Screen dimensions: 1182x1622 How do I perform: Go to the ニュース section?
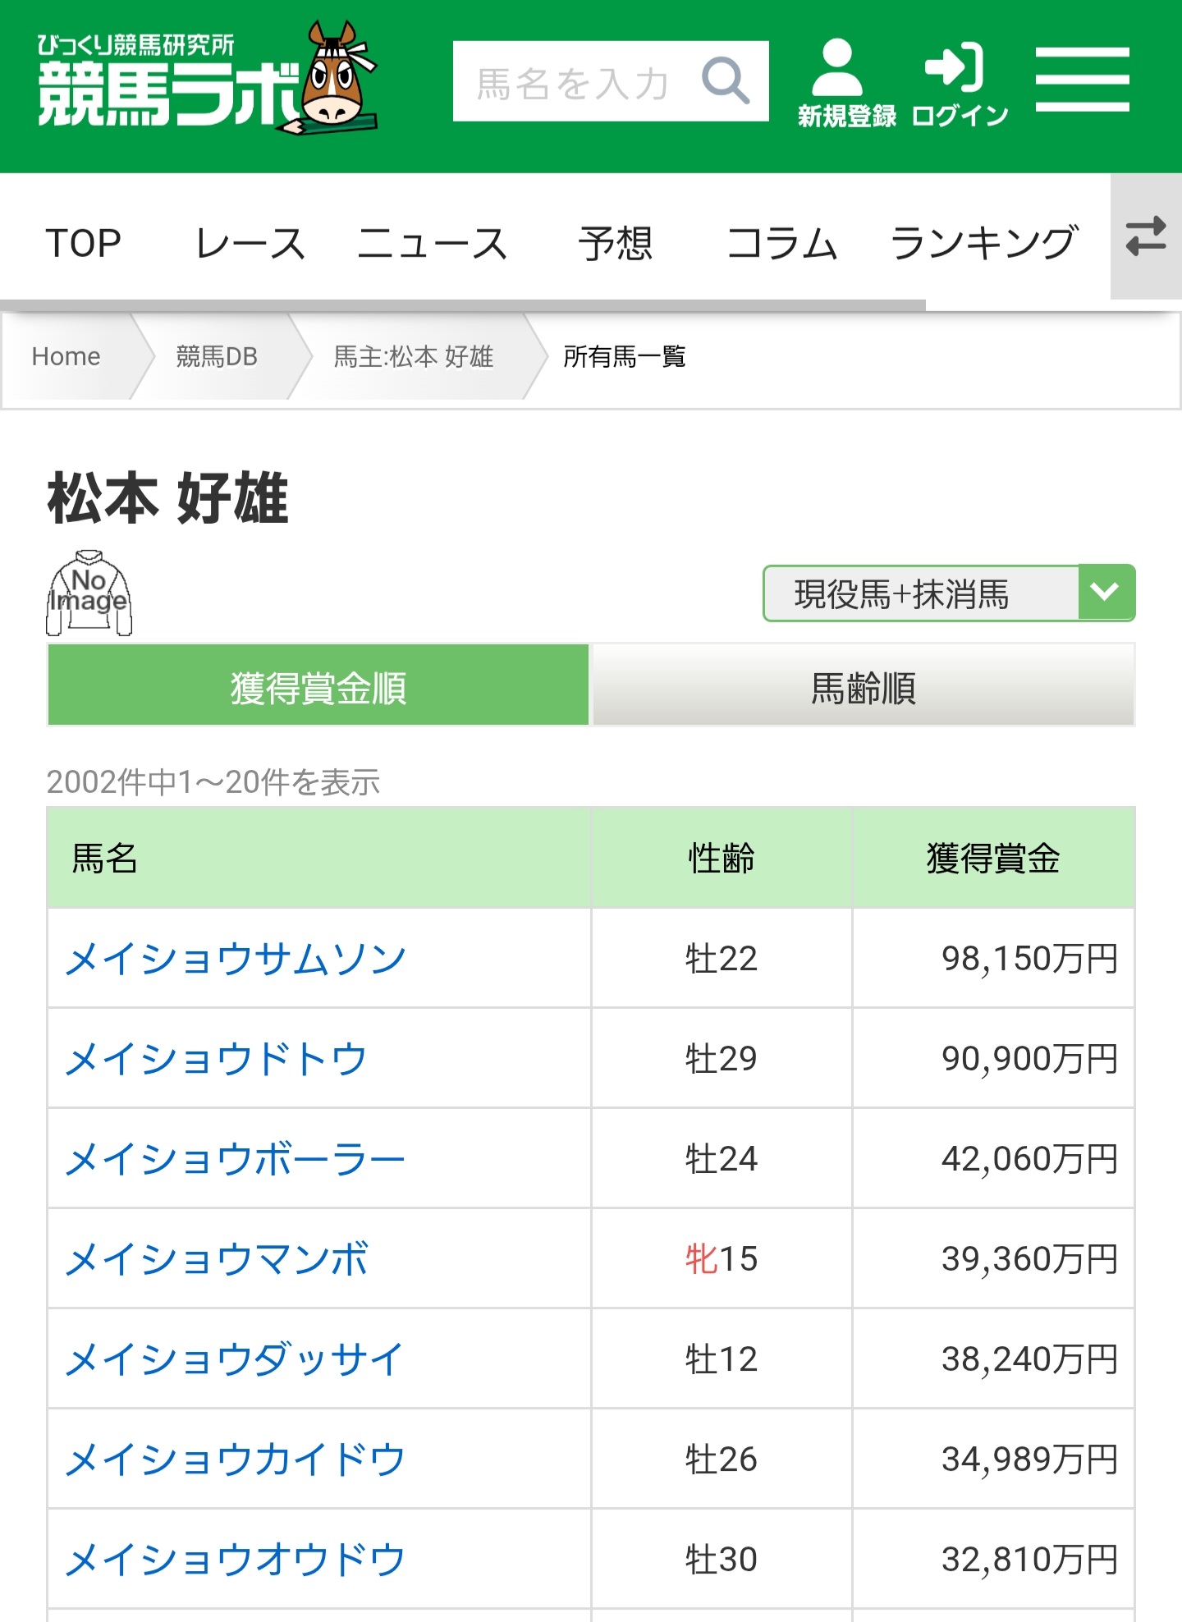click(433, 244)
